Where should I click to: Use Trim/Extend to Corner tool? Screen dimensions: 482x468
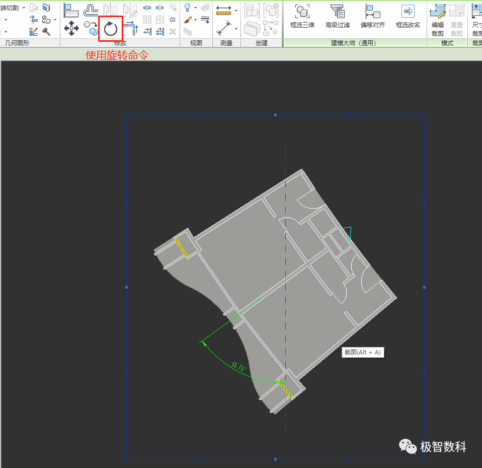pyautogui.click(x=131, y=28)
